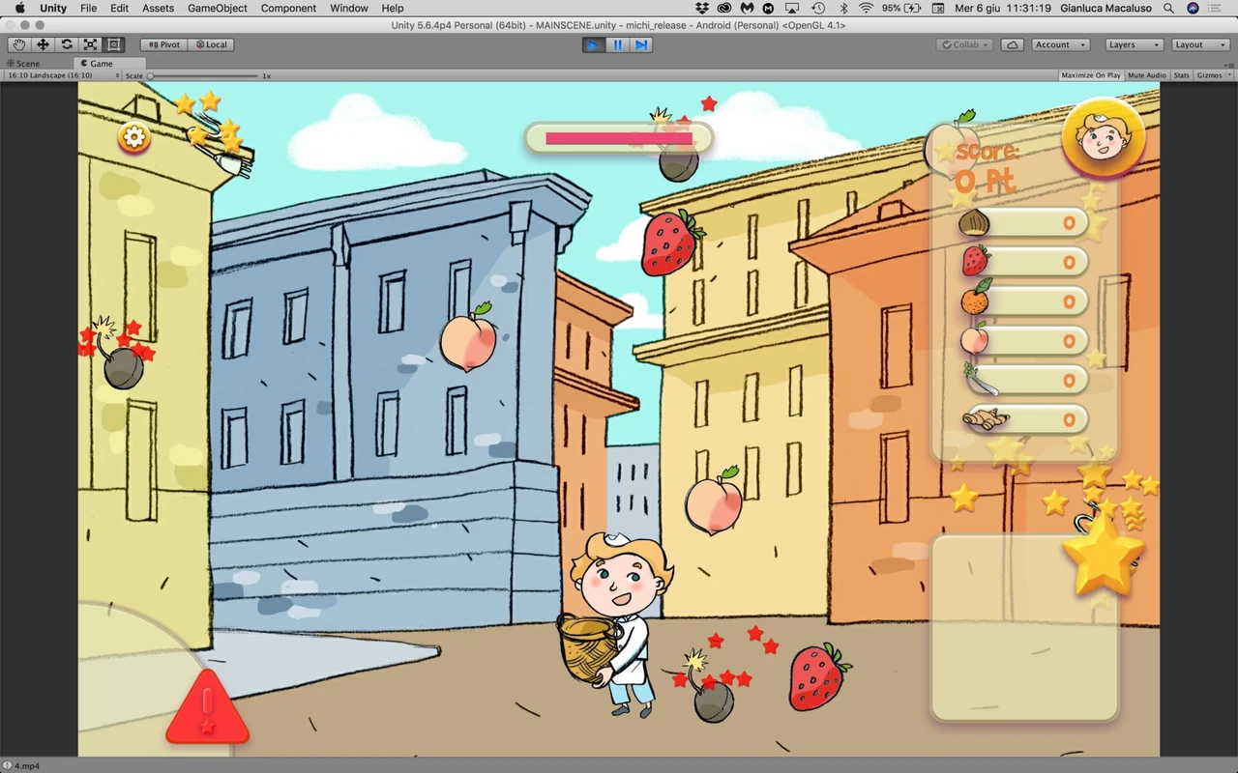Image resolution: width=1238 pixels, height=773 pixels.
Task: Toggle Maximize On Play
Action: pos(1091,75)
